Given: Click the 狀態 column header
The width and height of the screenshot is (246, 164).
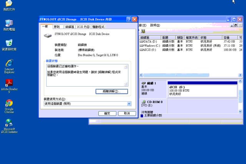Looking at the screenshot, I should tap(211, 38).
